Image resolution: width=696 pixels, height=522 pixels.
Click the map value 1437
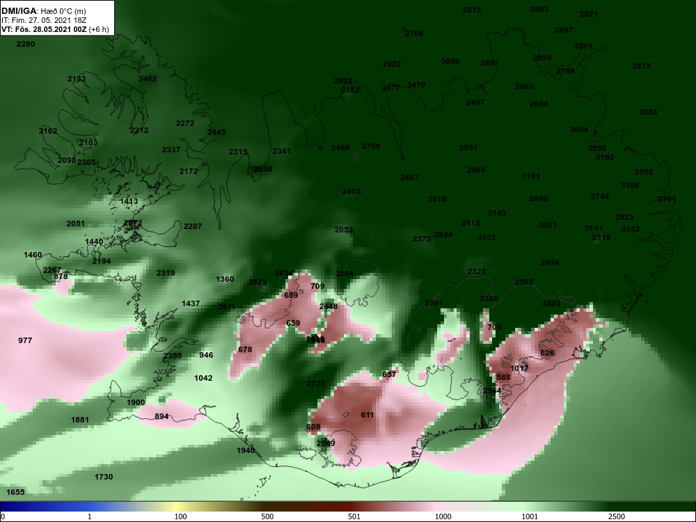click(x=191, y=303)
